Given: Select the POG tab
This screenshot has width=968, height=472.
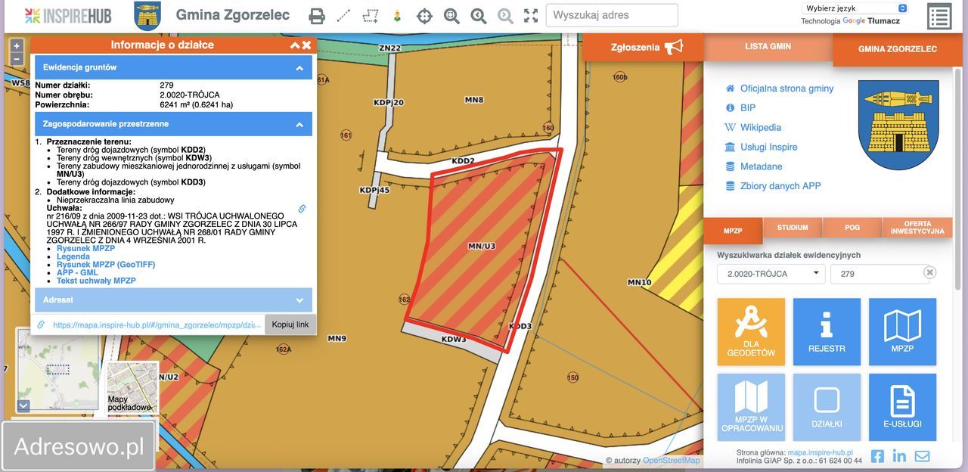Looking at the screenshot, I should coord(852,228).
